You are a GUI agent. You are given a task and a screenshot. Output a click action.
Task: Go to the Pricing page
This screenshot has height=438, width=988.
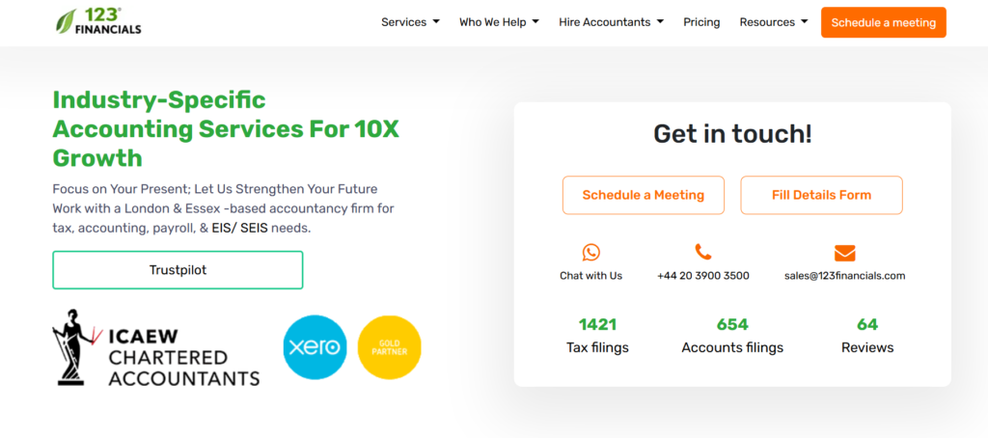701,22
